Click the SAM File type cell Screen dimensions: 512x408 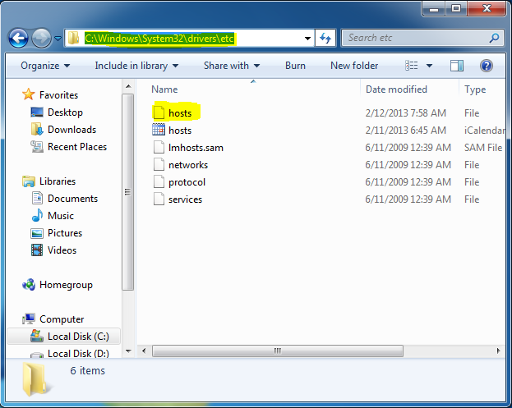point(483,148)
